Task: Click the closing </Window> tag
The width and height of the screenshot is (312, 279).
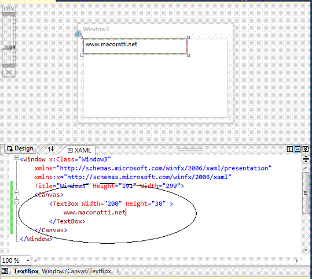Action: coord(36,239)
